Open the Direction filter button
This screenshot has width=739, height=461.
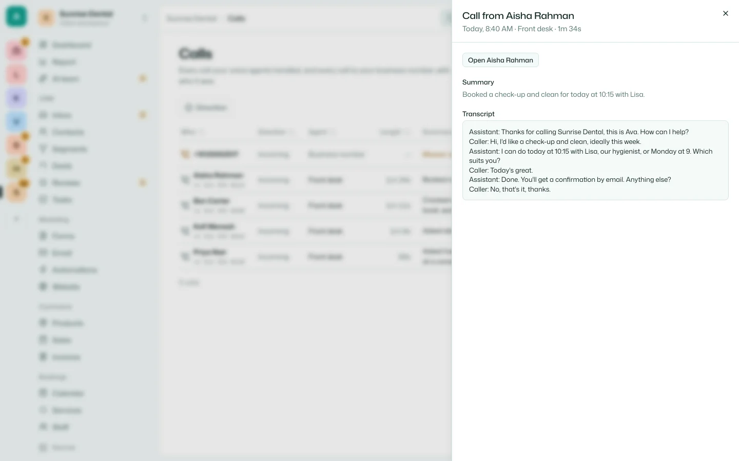206,108
